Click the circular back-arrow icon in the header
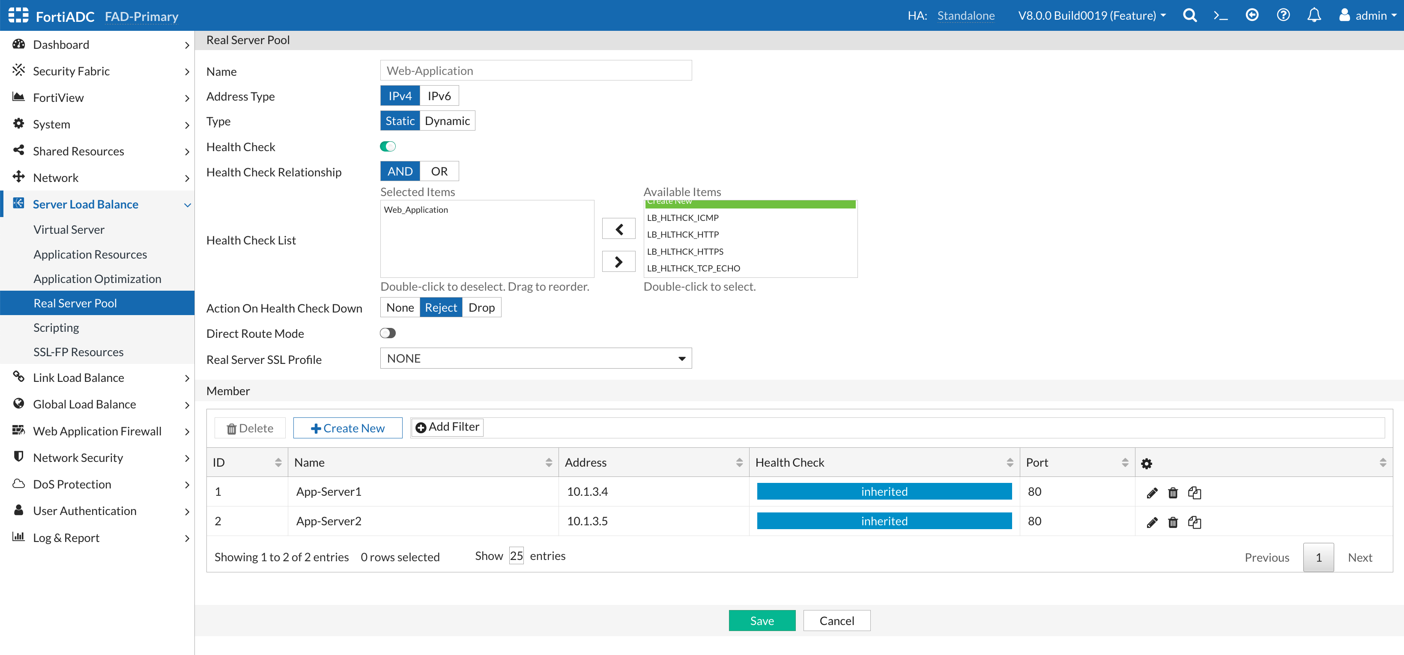Image resolution: width=1404 pixels, height=655 pixels. 1252,15
